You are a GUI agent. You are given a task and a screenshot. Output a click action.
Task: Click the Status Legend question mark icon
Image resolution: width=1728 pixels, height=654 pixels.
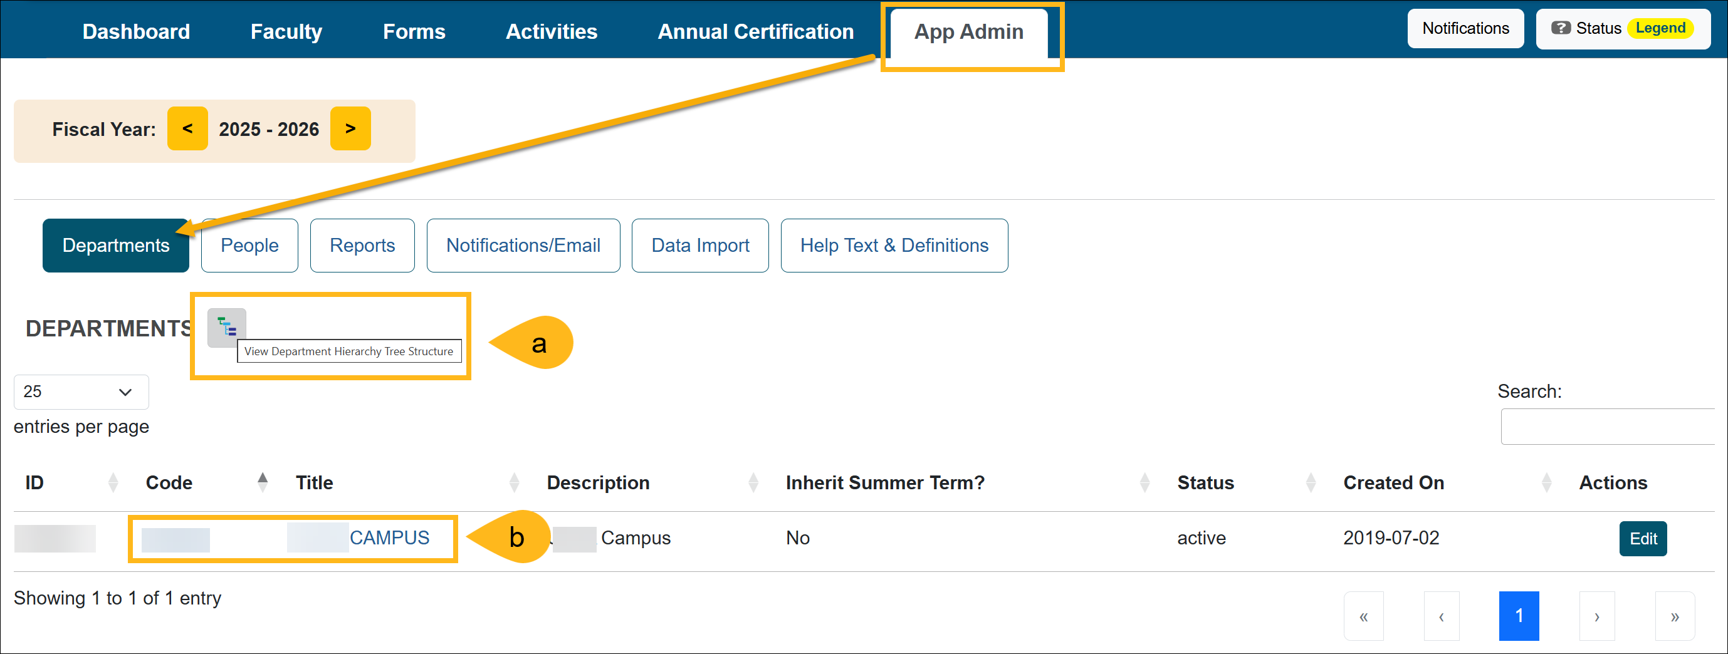coord(1561,28)
